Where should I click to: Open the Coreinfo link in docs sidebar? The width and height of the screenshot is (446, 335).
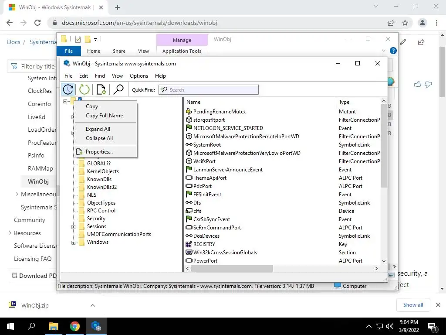tap(39, 104)
